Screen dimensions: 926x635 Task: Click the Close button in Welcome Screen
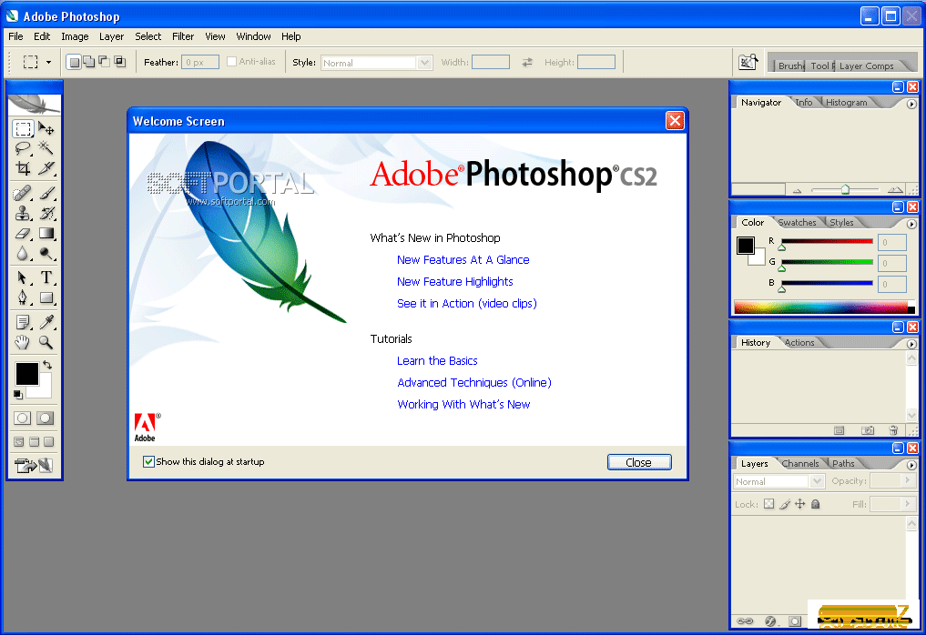(639, 462)
